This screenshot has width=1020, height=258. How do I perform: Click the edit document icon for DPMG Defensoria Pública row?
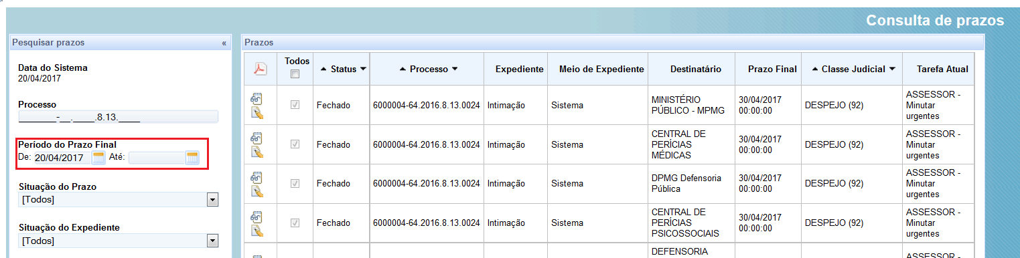point(257,191)
